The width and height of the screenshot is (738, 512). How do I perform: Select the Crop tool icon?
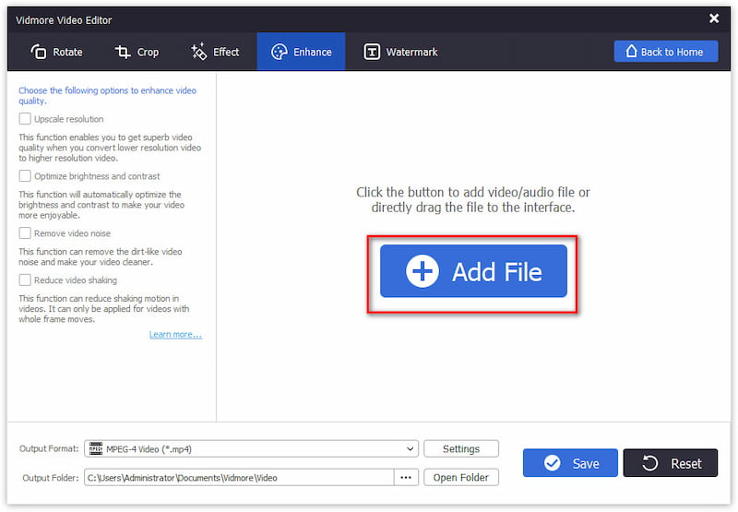tap(123, 52)
